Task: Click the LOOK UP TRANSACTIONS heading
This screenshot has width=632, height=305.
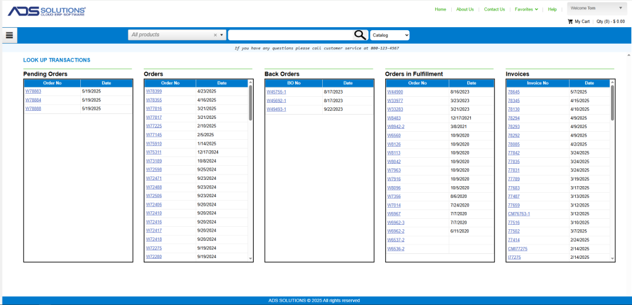Action: tap(57, 60)
